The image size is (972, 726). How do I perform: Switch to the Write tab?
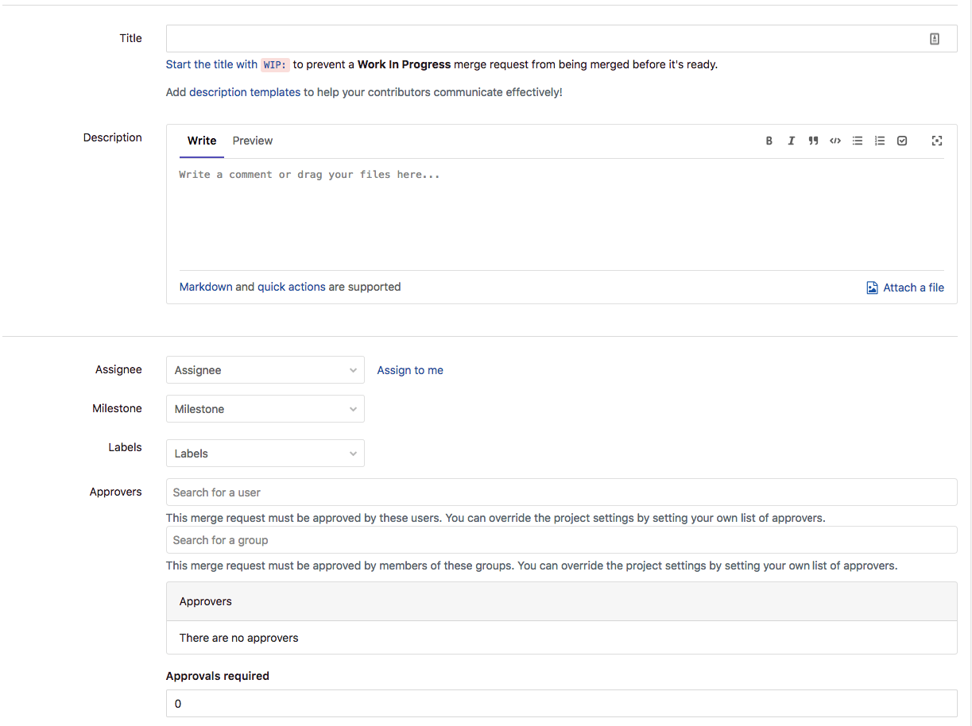click(202, 141)
